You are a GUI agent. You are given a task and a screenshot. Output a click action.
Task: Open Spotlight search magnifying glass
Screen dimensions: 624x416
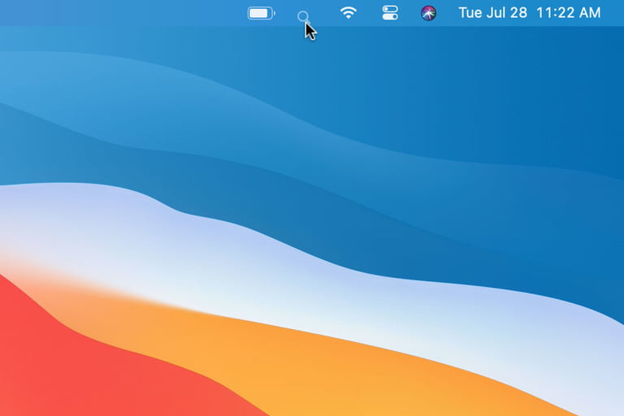[304, 17]
